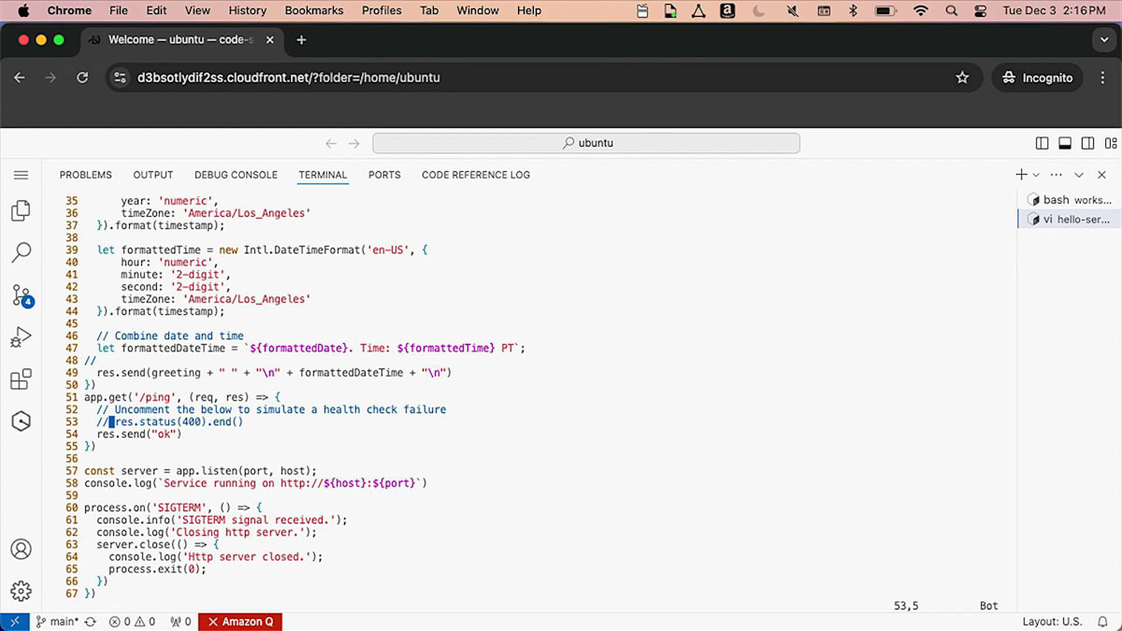Toggle panel layout icon
Screen dimensions: 1122x631
tap(1065, 143)
